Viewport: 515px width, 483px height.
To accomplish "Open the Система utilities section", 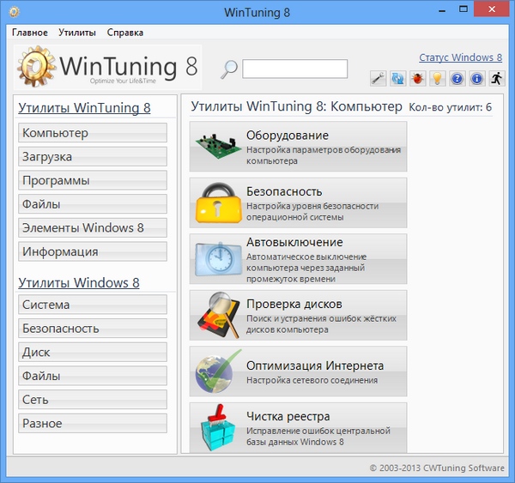I will click(x=93, y=305).
